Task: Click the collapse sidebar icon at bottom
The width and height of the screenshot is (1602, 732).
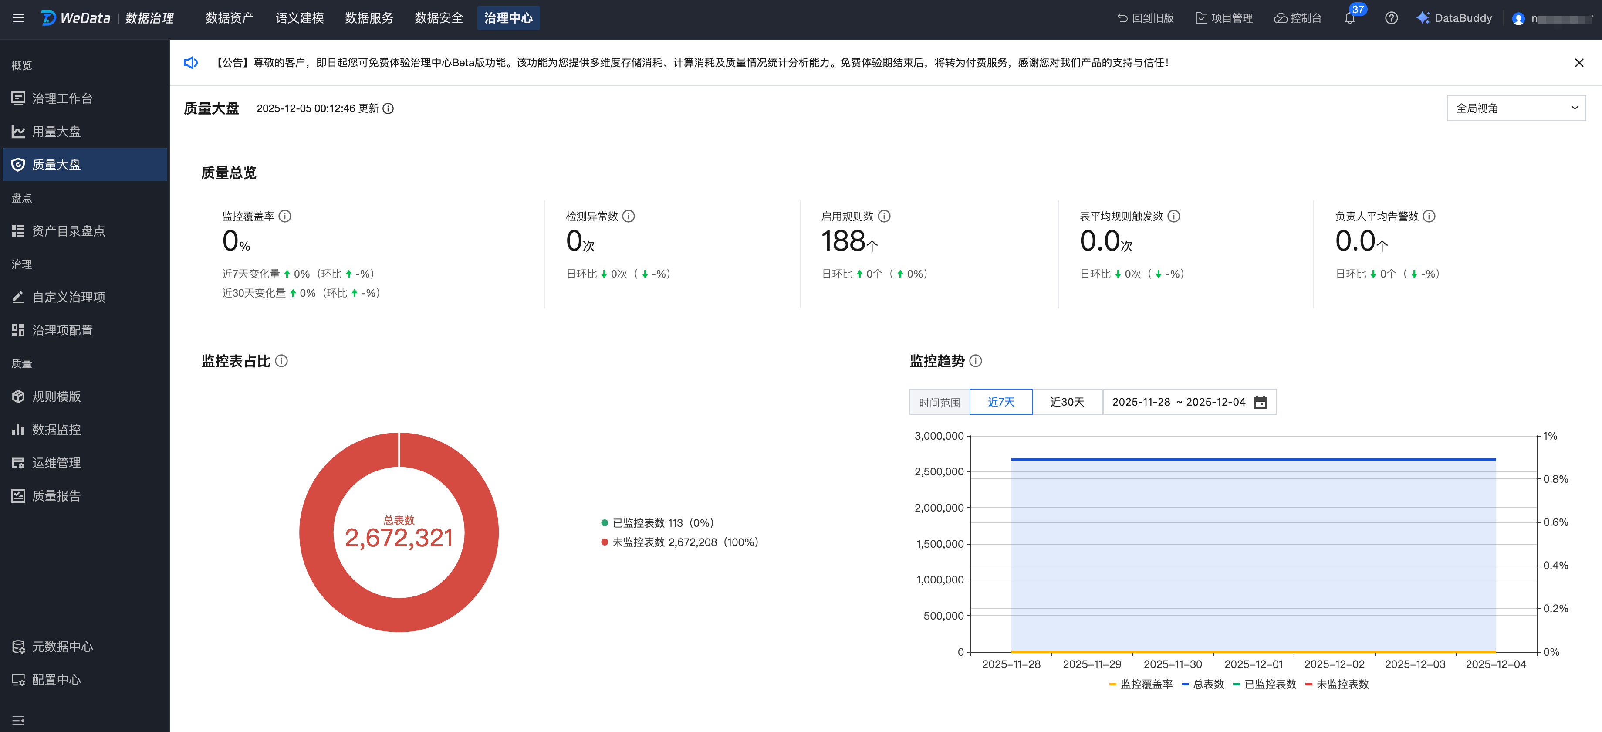Action: tap(18, 720)
